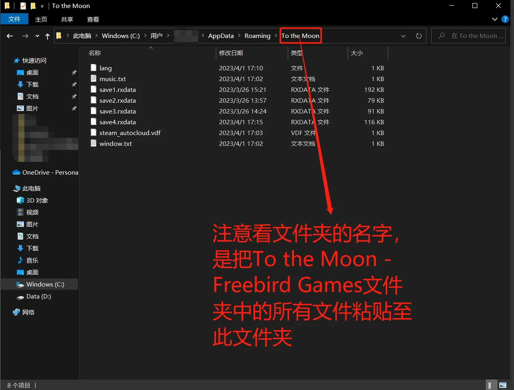
Task: Click Windows (C:) in the address breadcrumb
Action: [x=121, y=36]
